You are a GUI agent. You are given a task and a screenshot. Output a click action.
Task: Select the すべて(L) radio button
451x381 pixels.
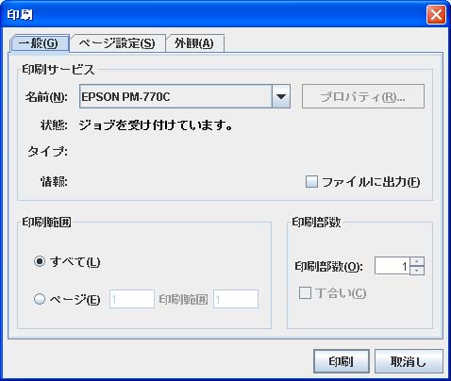[40, 261]
